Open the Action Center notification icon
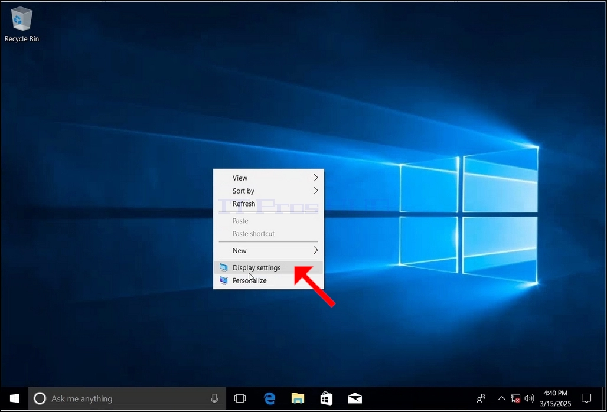607x412 pixels. (586, 398)
